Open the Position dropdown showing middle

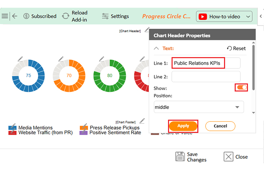(199, 107)
